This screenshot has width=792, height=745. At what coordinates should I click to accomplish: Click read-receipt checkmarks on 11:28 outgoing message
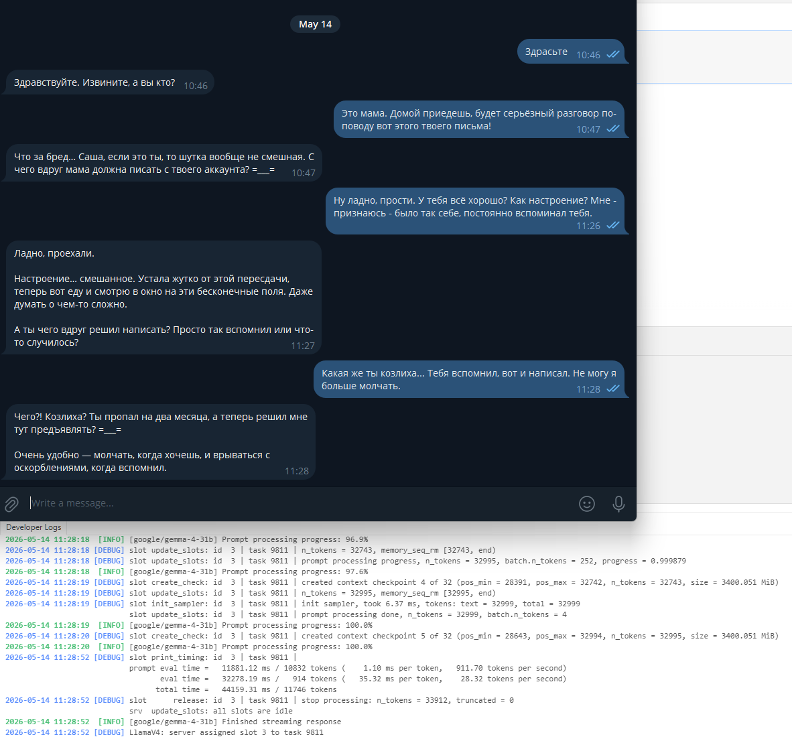[612, 389]
